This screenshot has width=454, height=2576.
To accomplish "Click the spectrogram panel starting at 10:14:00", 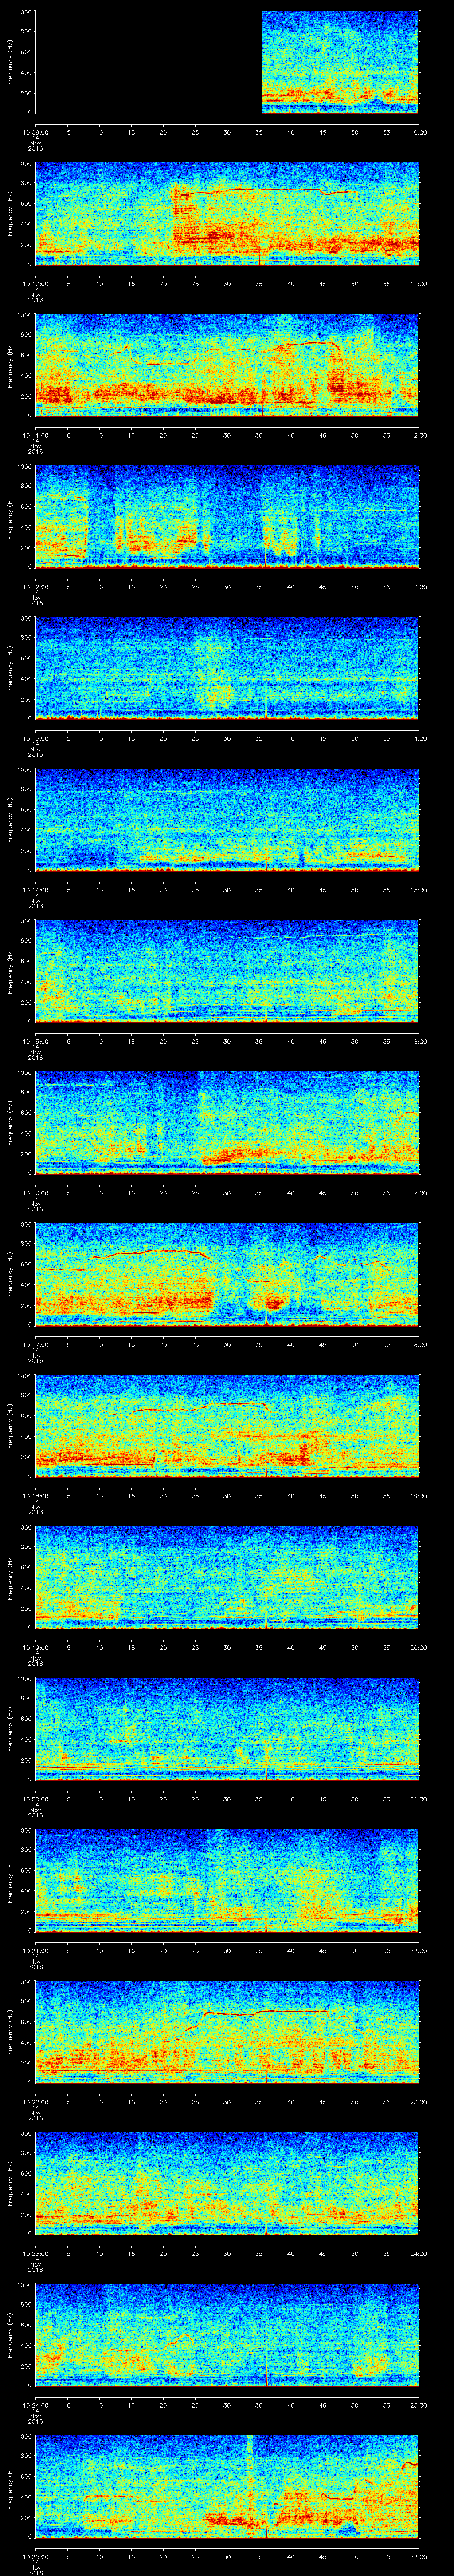I will [227, 820].
